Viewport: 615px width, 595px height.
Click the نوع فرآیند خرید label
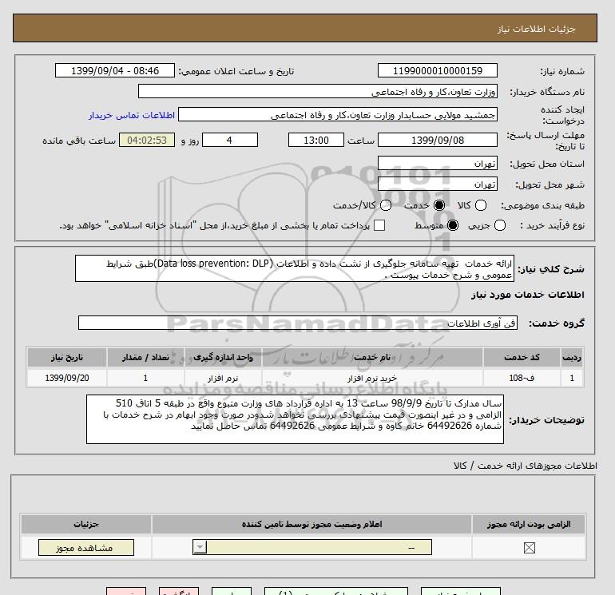[552, 225]
